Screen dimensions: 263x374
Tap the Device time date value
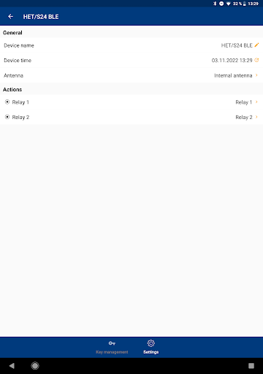(232, 61)
